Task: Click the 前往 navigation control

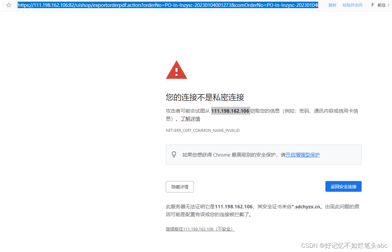Action: (381, 5)
